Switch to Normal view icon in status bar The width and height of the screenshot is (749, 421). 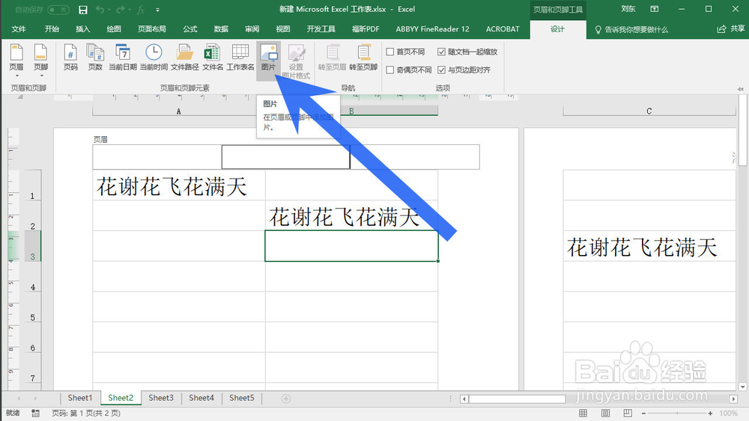583,414
